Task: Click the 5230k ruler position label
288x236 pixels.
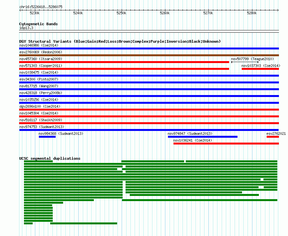Action: click(x=35, y=13)
